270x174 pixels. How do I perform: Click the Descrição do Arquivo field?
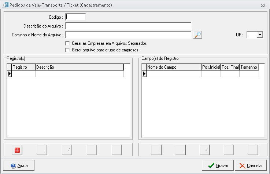(128, 26)
